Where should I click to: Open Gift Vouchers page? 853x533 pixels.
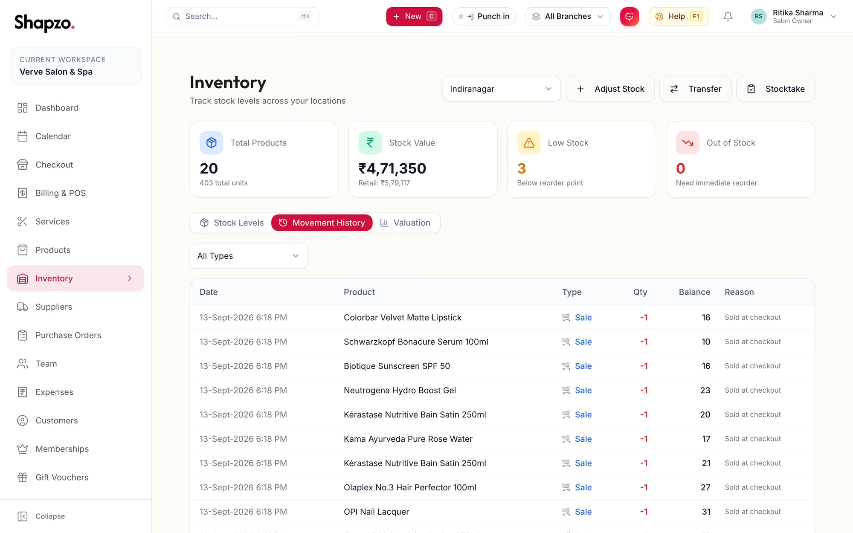75,478
